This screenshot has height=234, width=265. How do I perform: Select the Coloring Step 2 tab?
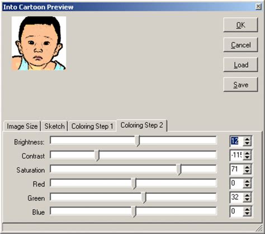click(x=141, y=125)
